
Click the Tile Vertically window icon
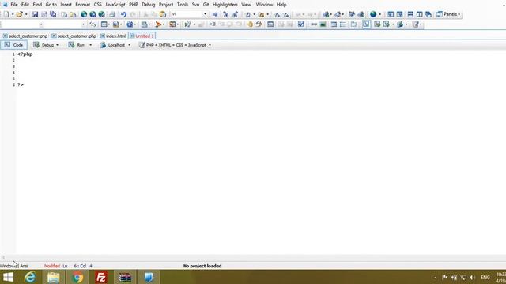(419, 14)
